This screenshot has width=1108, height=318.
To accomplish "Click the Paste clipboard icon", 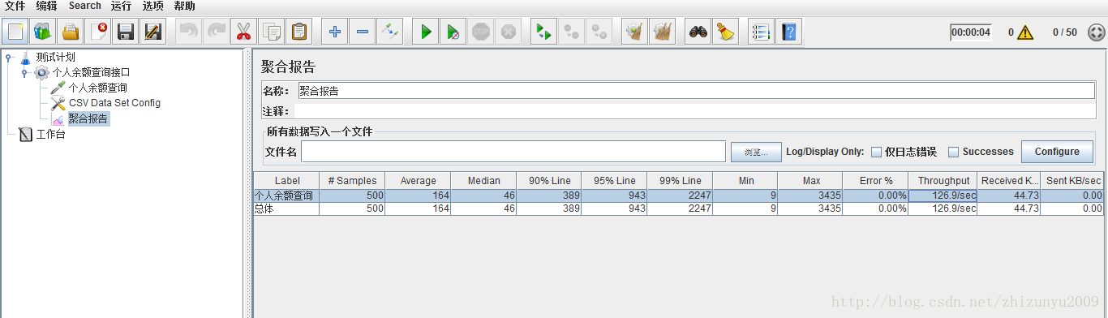I will click(x=299, y=32).
